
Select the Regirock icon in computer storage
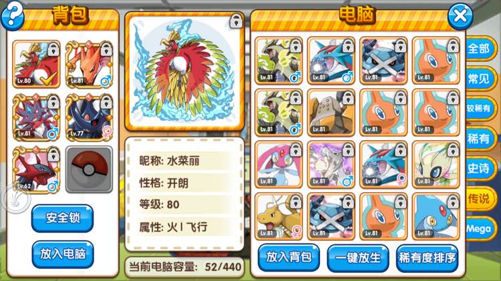(x=331, y=113)
